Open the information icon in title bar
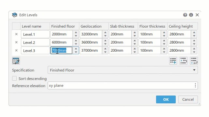 [191, 15]
